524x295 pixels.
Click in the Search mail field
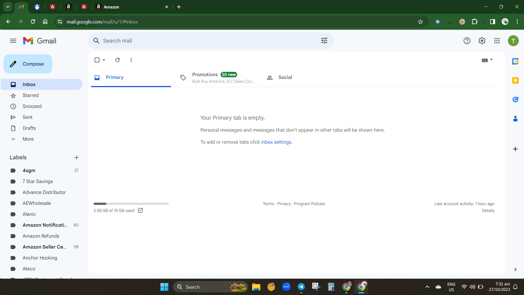(x=211, y=41)
